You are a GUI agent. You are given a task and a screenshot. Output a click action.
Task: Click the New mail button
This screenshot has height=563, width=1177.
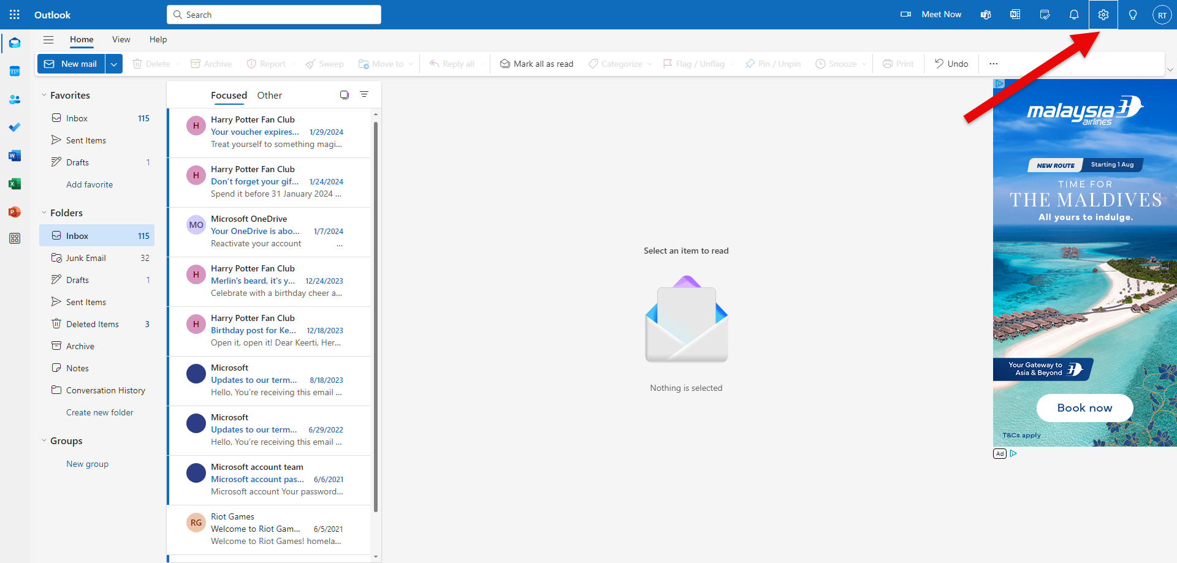click(x=72, y=64)
